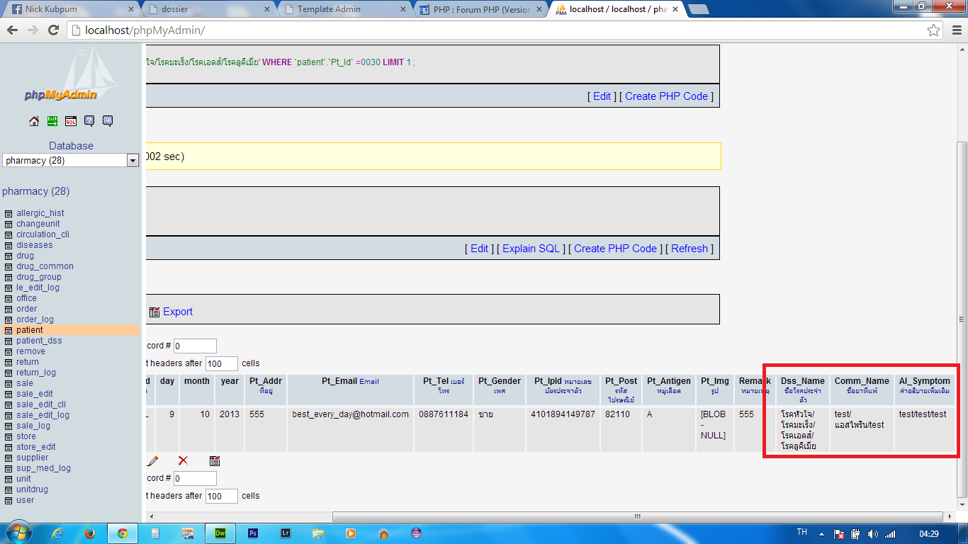
Task: Click the export icon next to the delete icon
Action: coord(215,461)
